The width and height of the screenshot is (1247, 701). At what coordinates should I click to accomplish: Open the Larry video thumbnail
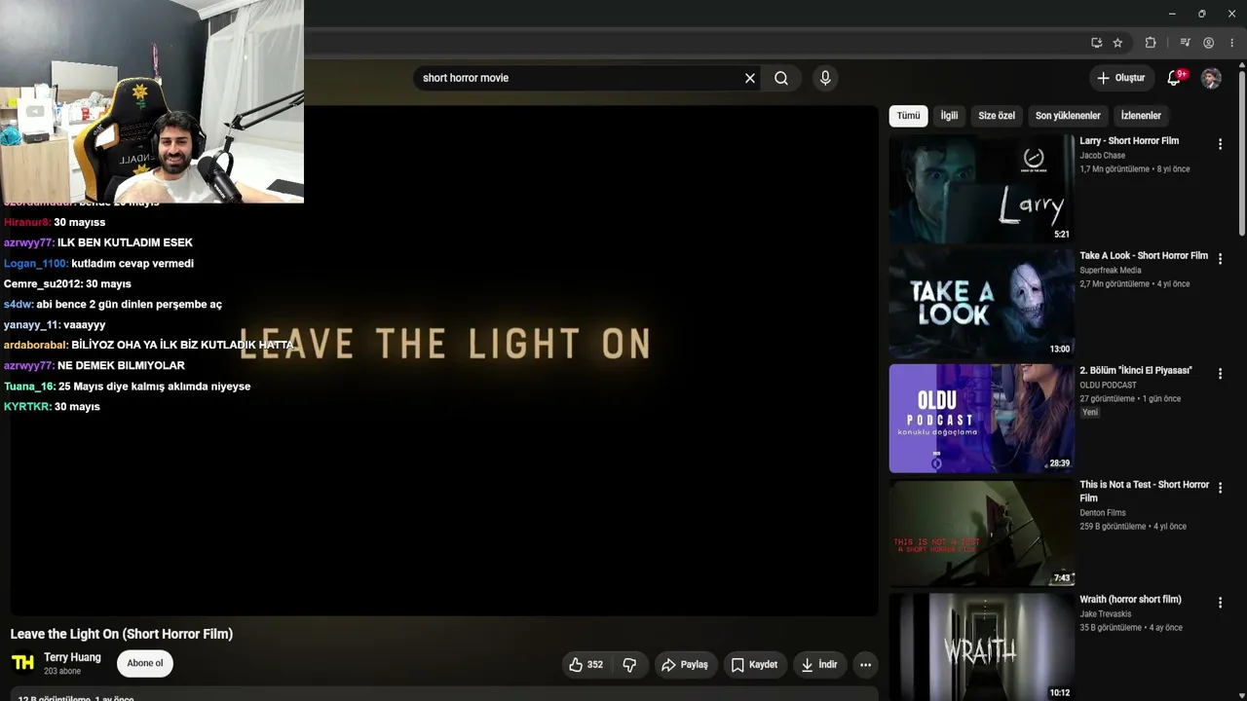pyautogui.click(x=981, y=189)
